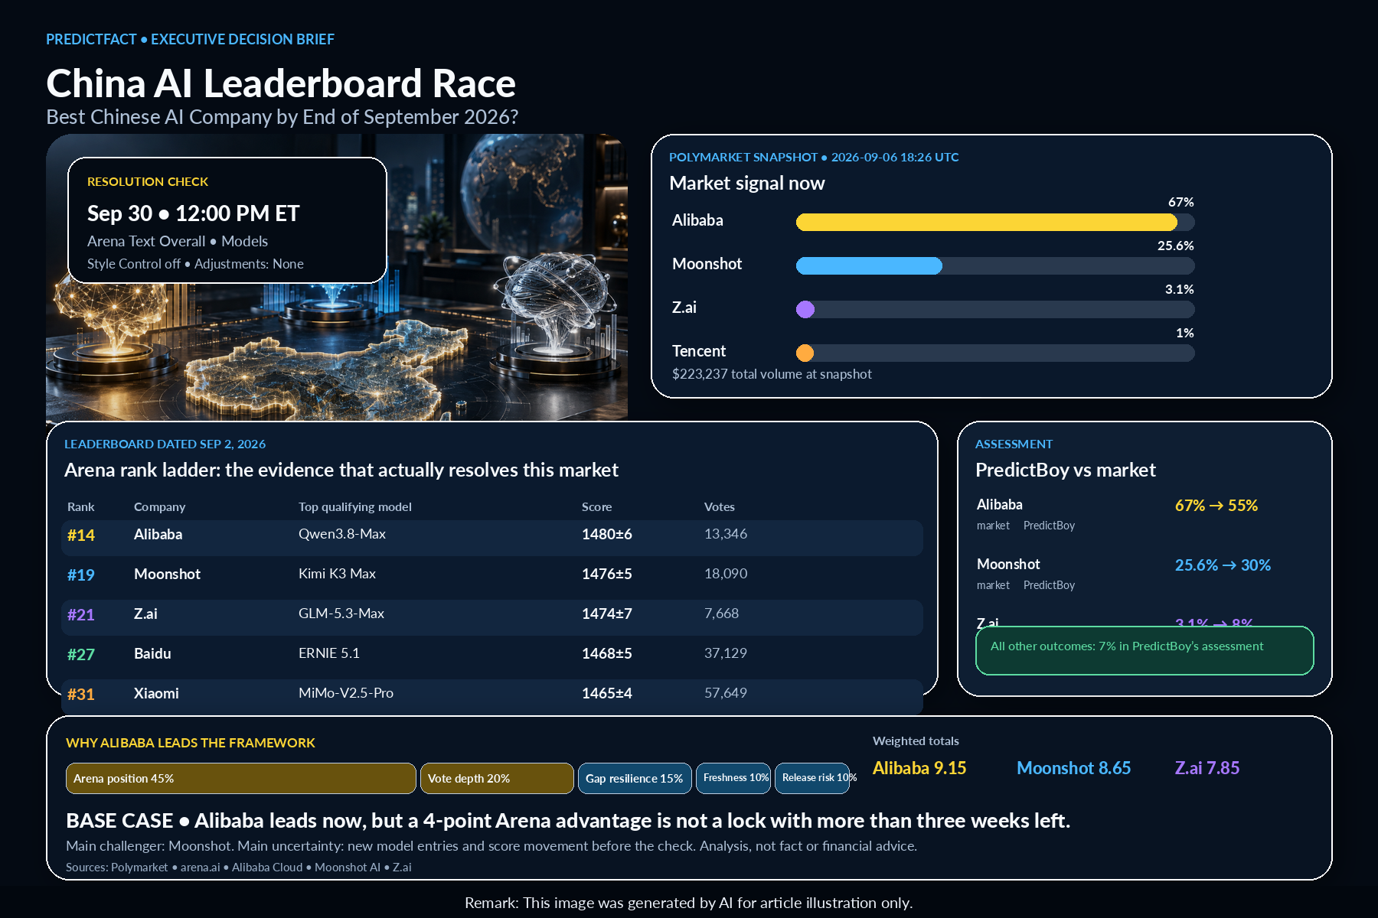
Task: Click MiMo-V2.5-Pro model name
Action: click(x=346, y=693)
